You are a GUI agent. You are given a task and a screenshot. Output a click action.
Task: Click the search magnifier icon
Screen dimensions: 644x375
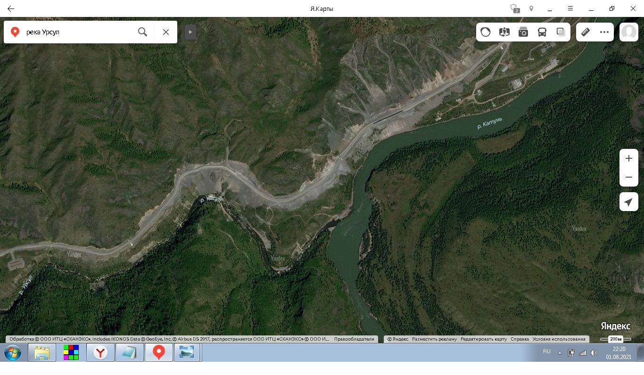[142, 32]
